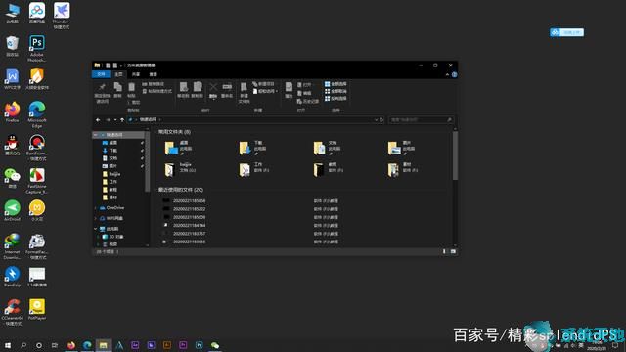Click Copy path in the ribbon
The height and width of the screenshot is (352, 626).
[153, 84]
